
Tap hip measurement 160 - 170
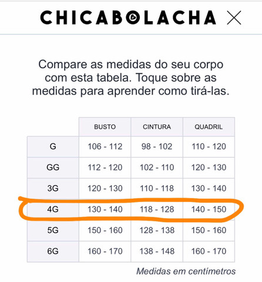[x=209, y=251]
